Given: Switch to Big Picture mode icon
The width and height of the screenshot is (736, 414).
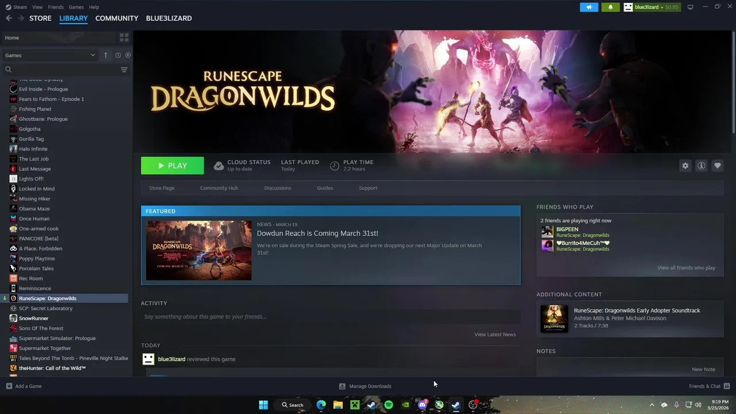Looking at the screenshot, I should coord(690,7).
